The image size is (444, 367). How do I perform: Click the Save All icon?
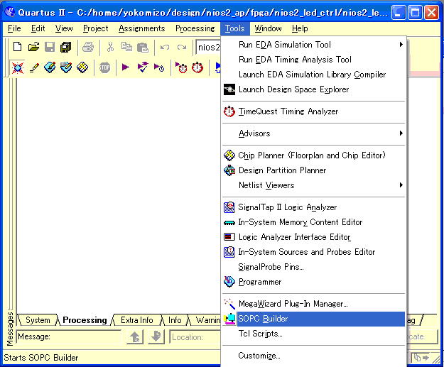coord(66,47)
